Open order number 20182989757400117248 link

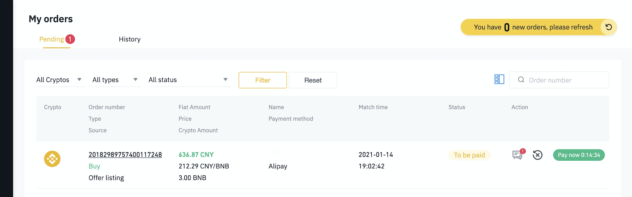tap(125, 154)
